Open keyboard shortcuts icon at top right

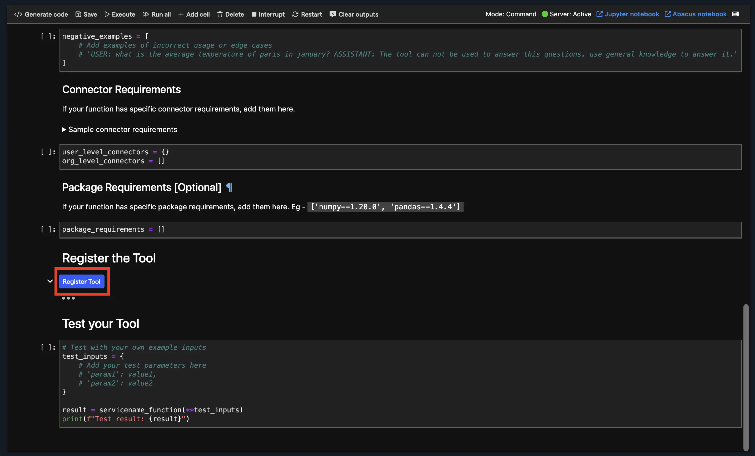click(736, 14)
